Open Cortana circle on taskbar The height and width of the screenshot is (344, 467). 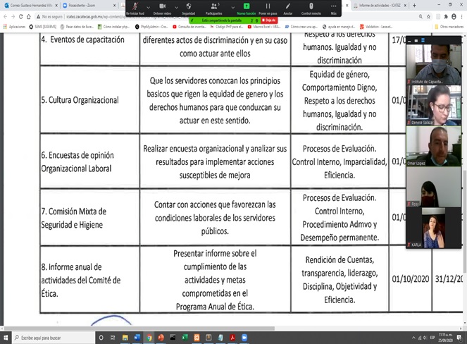tap(101, 338)
